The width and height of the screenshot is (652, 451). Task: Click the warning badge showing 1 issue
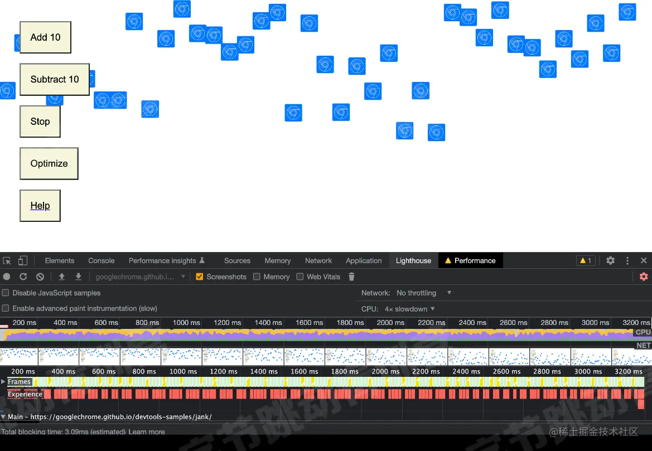tap(586, 261)
